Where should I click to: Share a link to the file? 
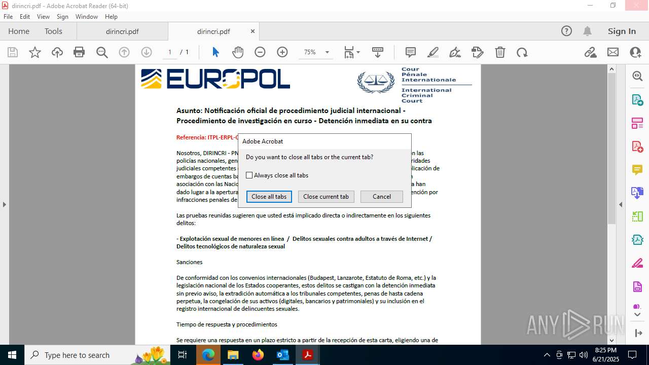tap(590, 52)
